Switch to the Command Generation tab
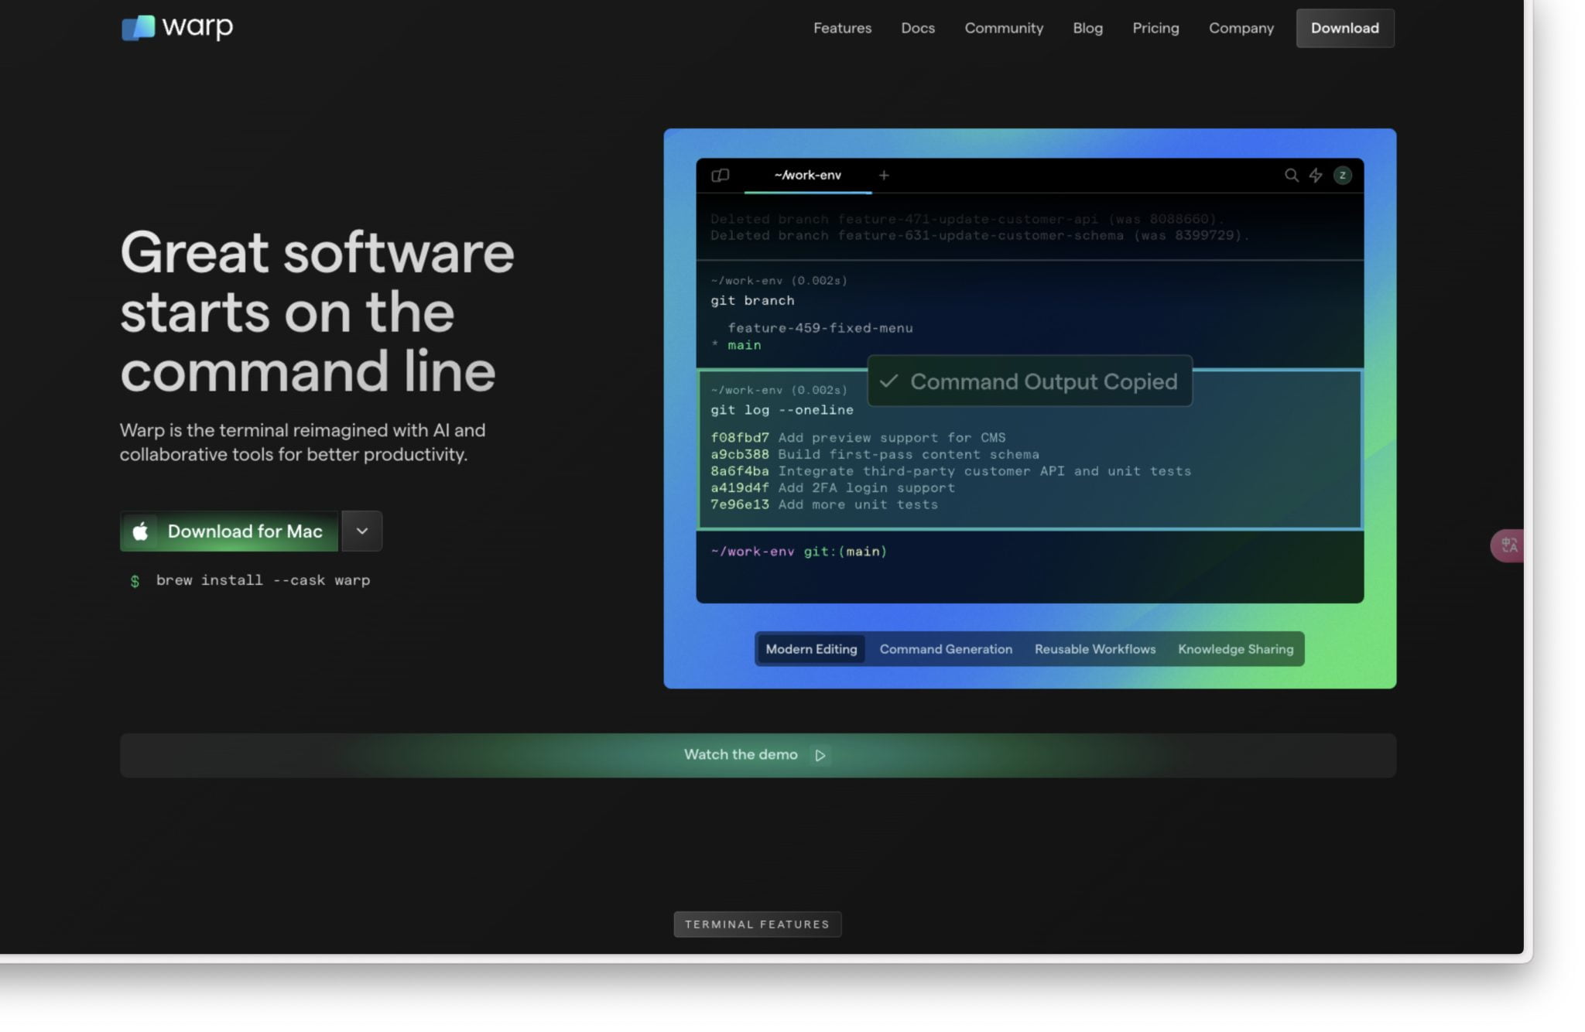The height and width of the screenshot is (1032, 1585). pos(945,649)
